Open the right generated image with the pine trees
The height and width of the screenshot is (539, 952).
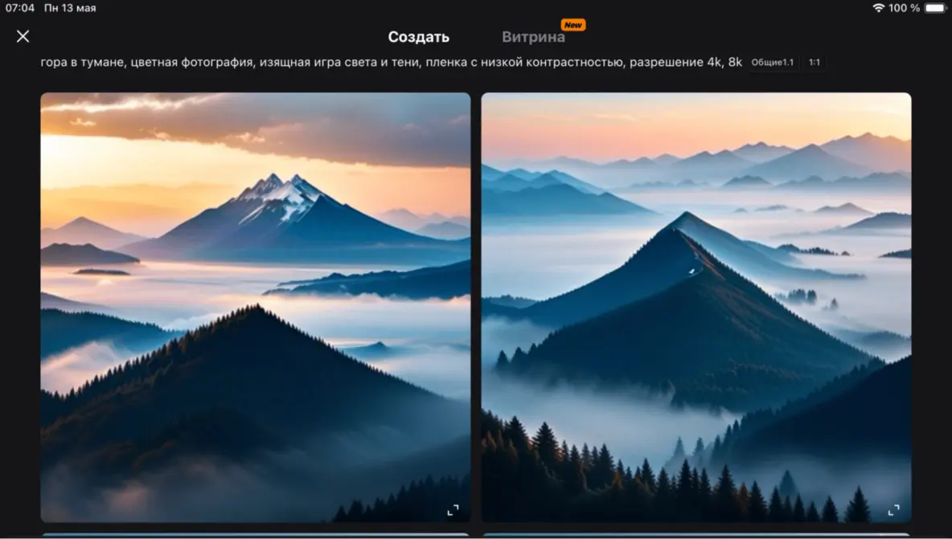pyautogui.click(x=696, y=308)
